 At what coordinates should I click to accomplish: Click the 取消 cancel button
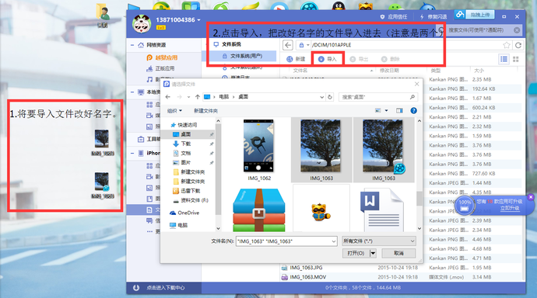click(398, 253)
